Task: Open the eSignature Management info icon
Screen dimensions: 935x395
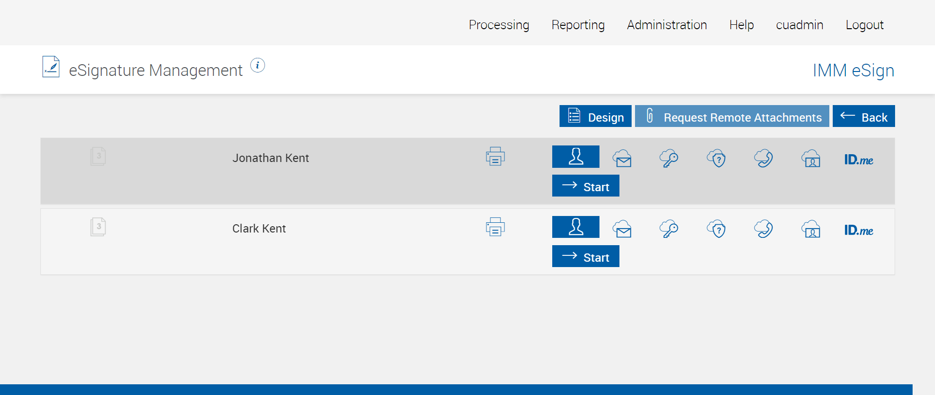Action: pos(258,65)
